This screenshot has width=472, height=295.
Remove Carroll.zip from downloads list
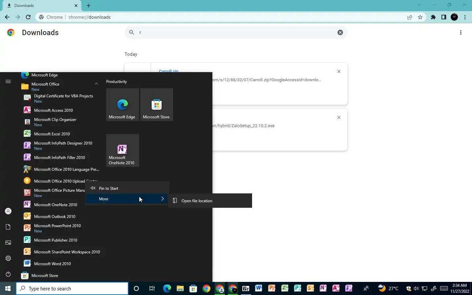coord(339,71)
